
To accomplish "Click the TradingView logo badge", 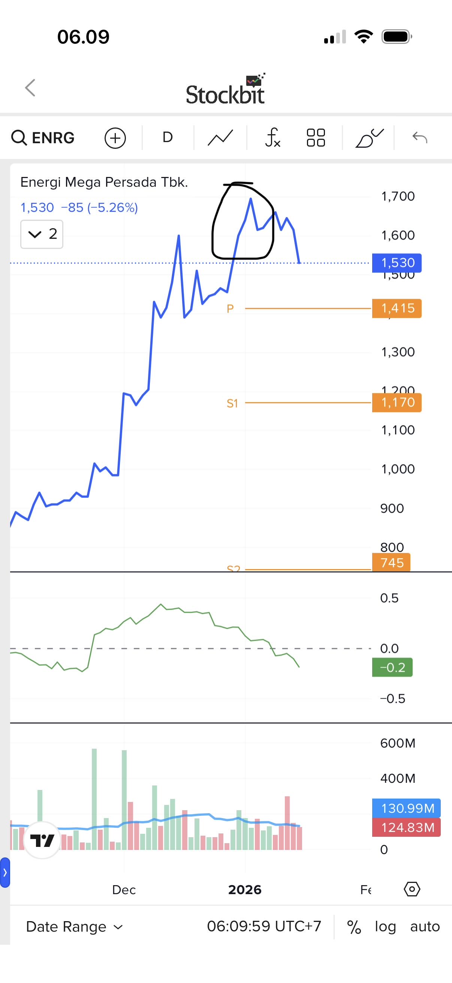I will pos(42,840).
